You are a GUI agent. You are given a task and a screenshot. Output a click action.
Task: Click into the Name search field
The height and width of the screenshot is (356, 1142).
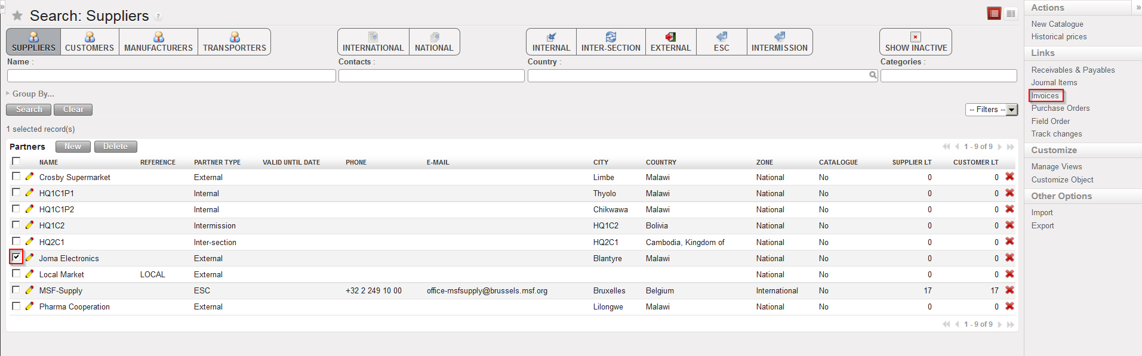(x=171, y=76)
